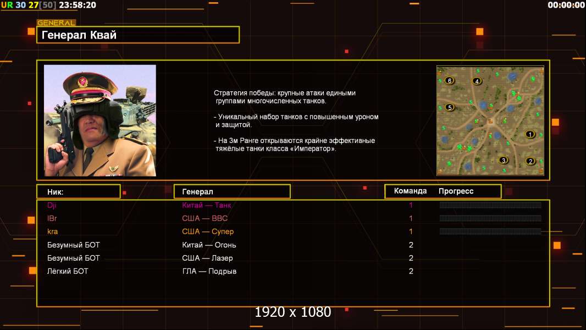The width and height of the screenshot is (586, 330).
Task: Select player name 'Dji'
Action: click(x=52, y=205)
